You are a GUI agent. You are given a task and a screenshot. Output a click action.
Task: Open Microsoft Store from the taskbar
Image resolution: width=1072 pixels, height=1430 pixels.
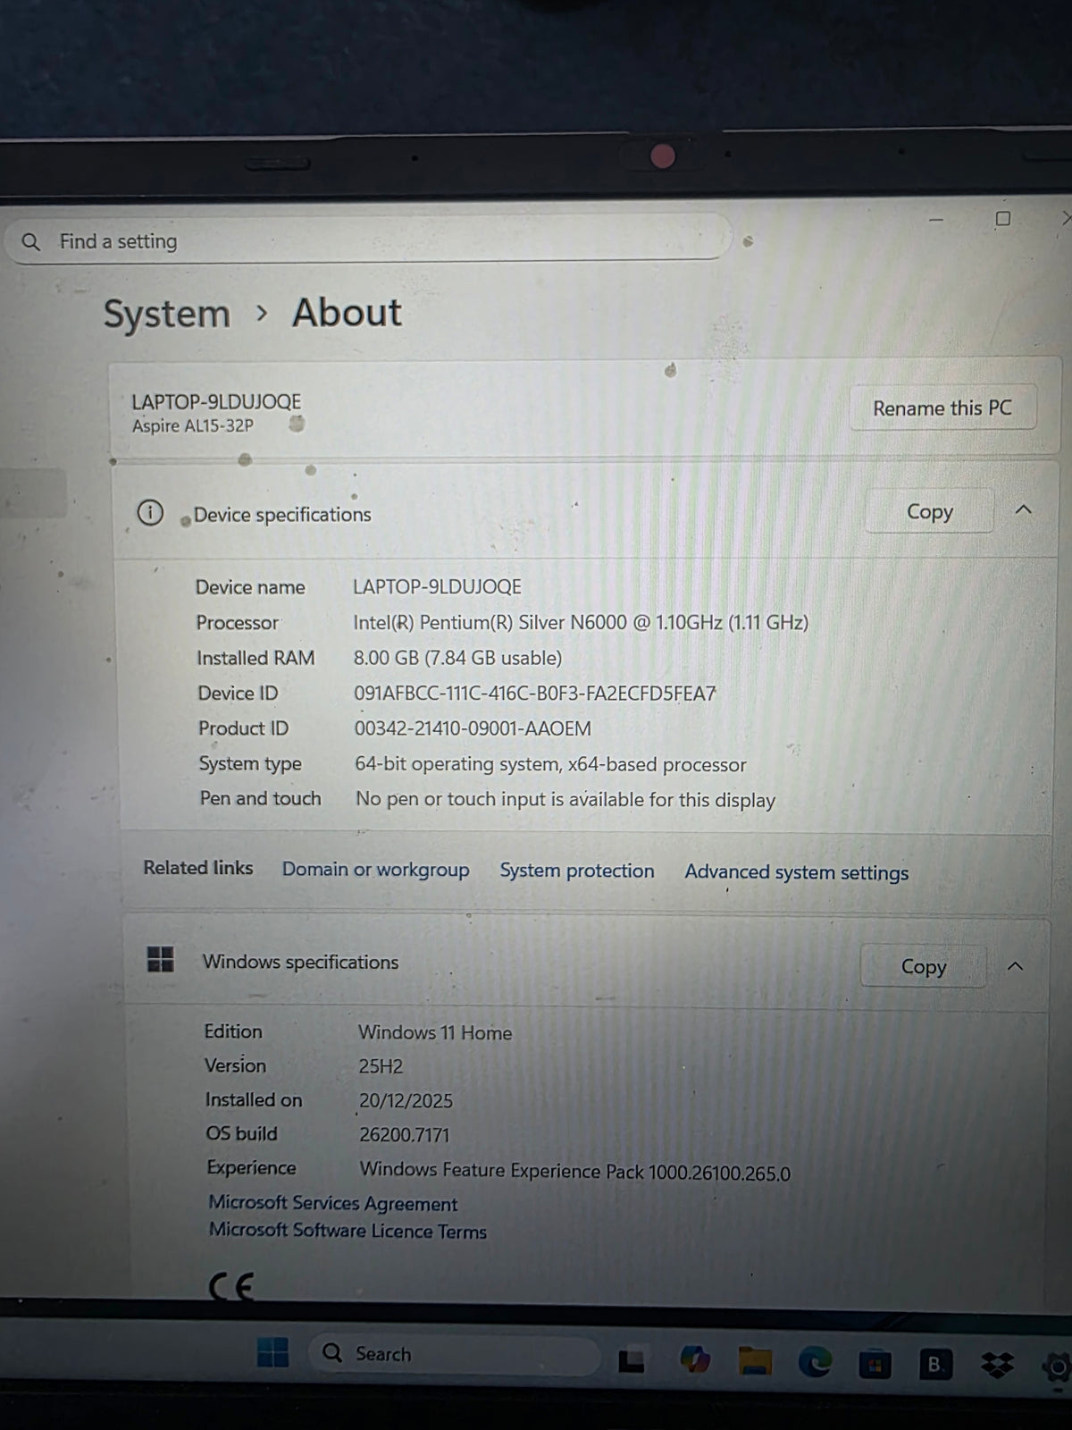(875, 1364)
